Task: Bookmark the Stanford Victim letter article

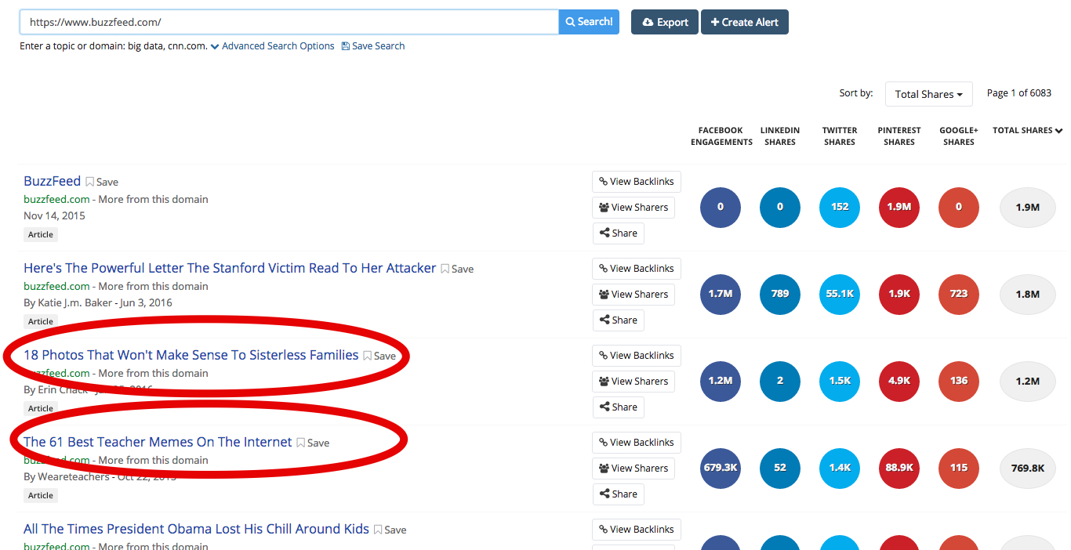Action: tap(457, 269)
